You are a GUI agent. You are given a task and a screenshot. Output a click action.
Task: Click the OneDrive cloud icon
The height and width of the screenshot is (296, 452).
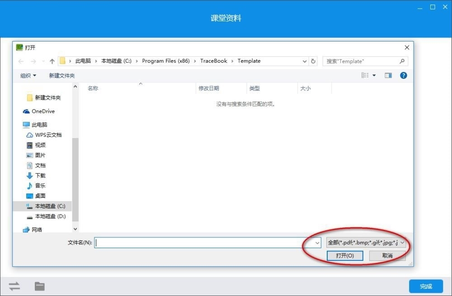(26, 111)
